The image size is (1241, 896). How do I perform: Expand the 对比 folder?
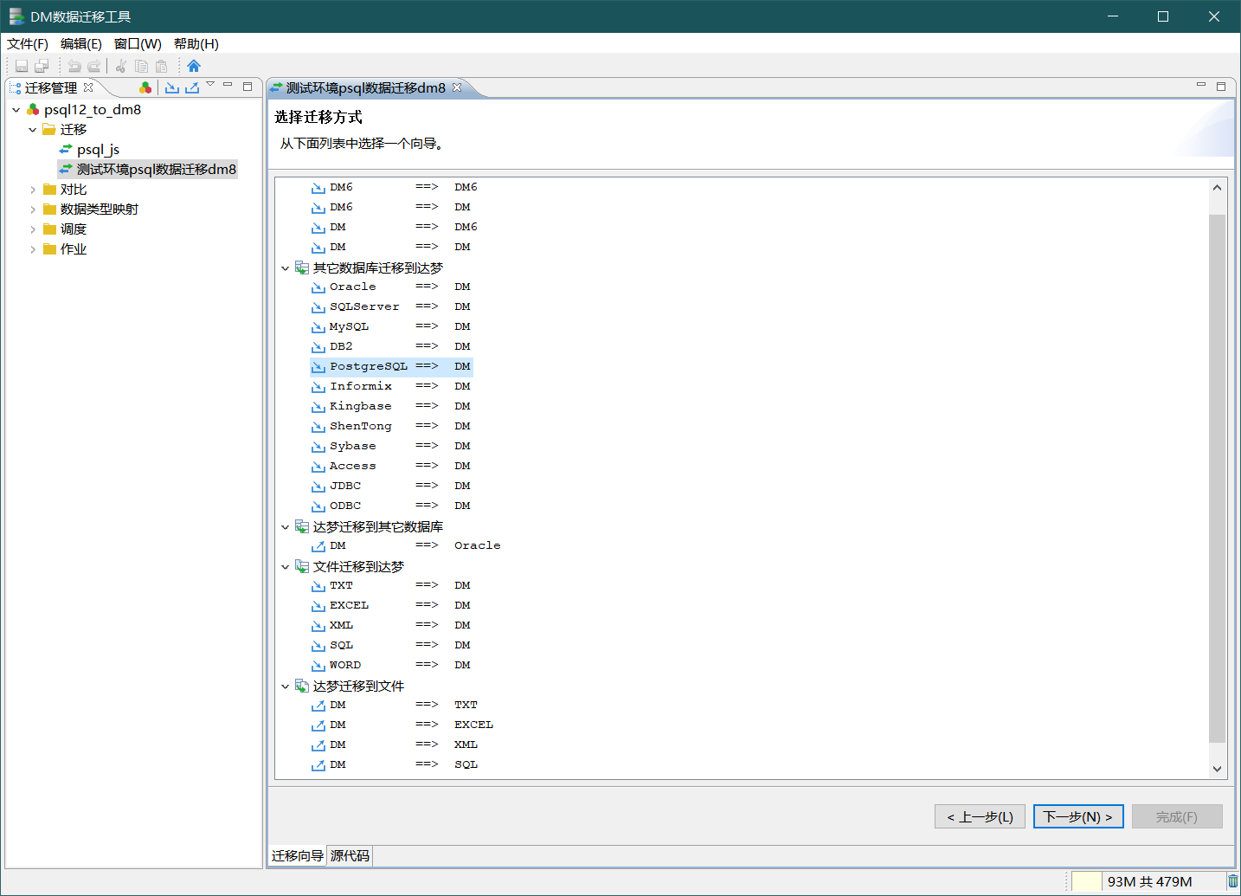[33, 190]
